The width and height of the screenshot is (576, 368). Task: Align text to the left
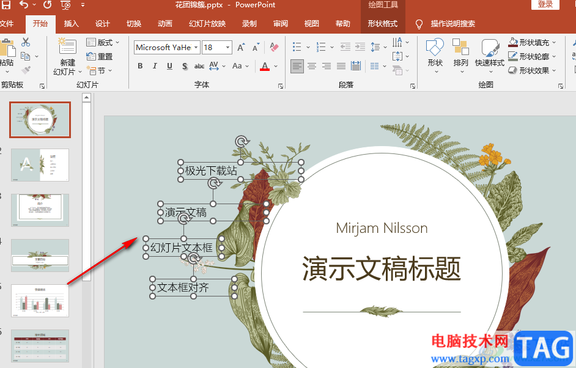tap(297, 66)
